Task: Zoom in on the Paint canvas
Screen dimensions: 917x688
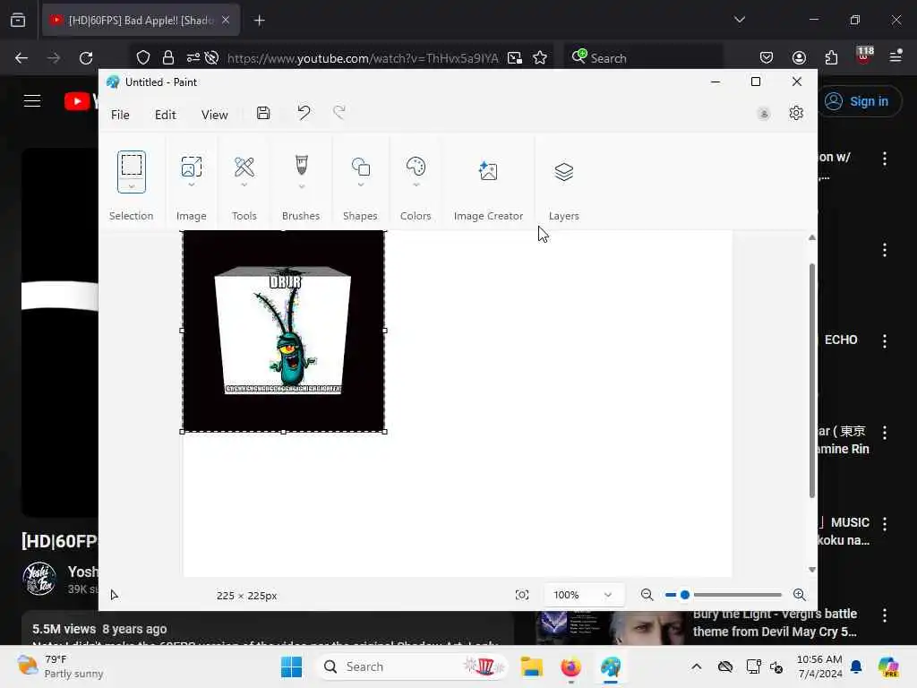Action: (x=800, y=595)
